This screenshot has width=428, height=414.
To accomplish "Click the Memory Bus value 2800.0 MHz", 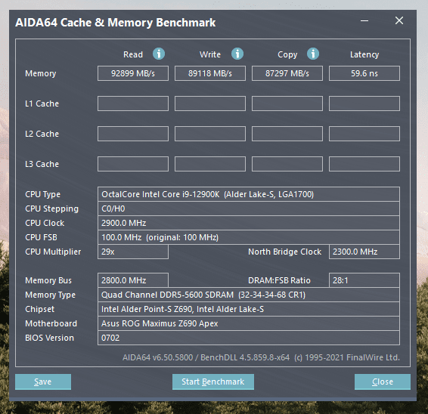I will [133, 280].
